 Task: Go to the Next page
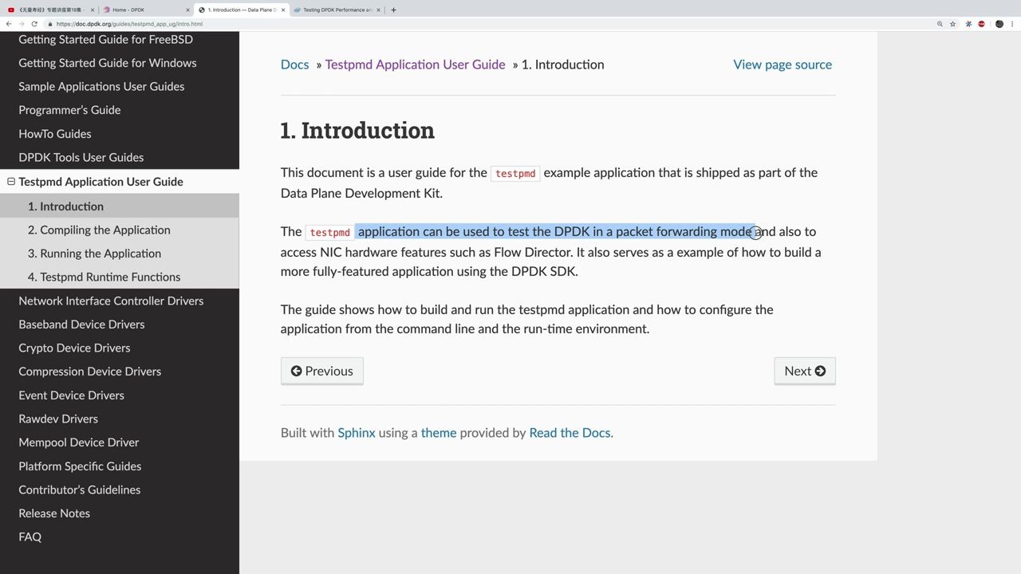point(804,371)
